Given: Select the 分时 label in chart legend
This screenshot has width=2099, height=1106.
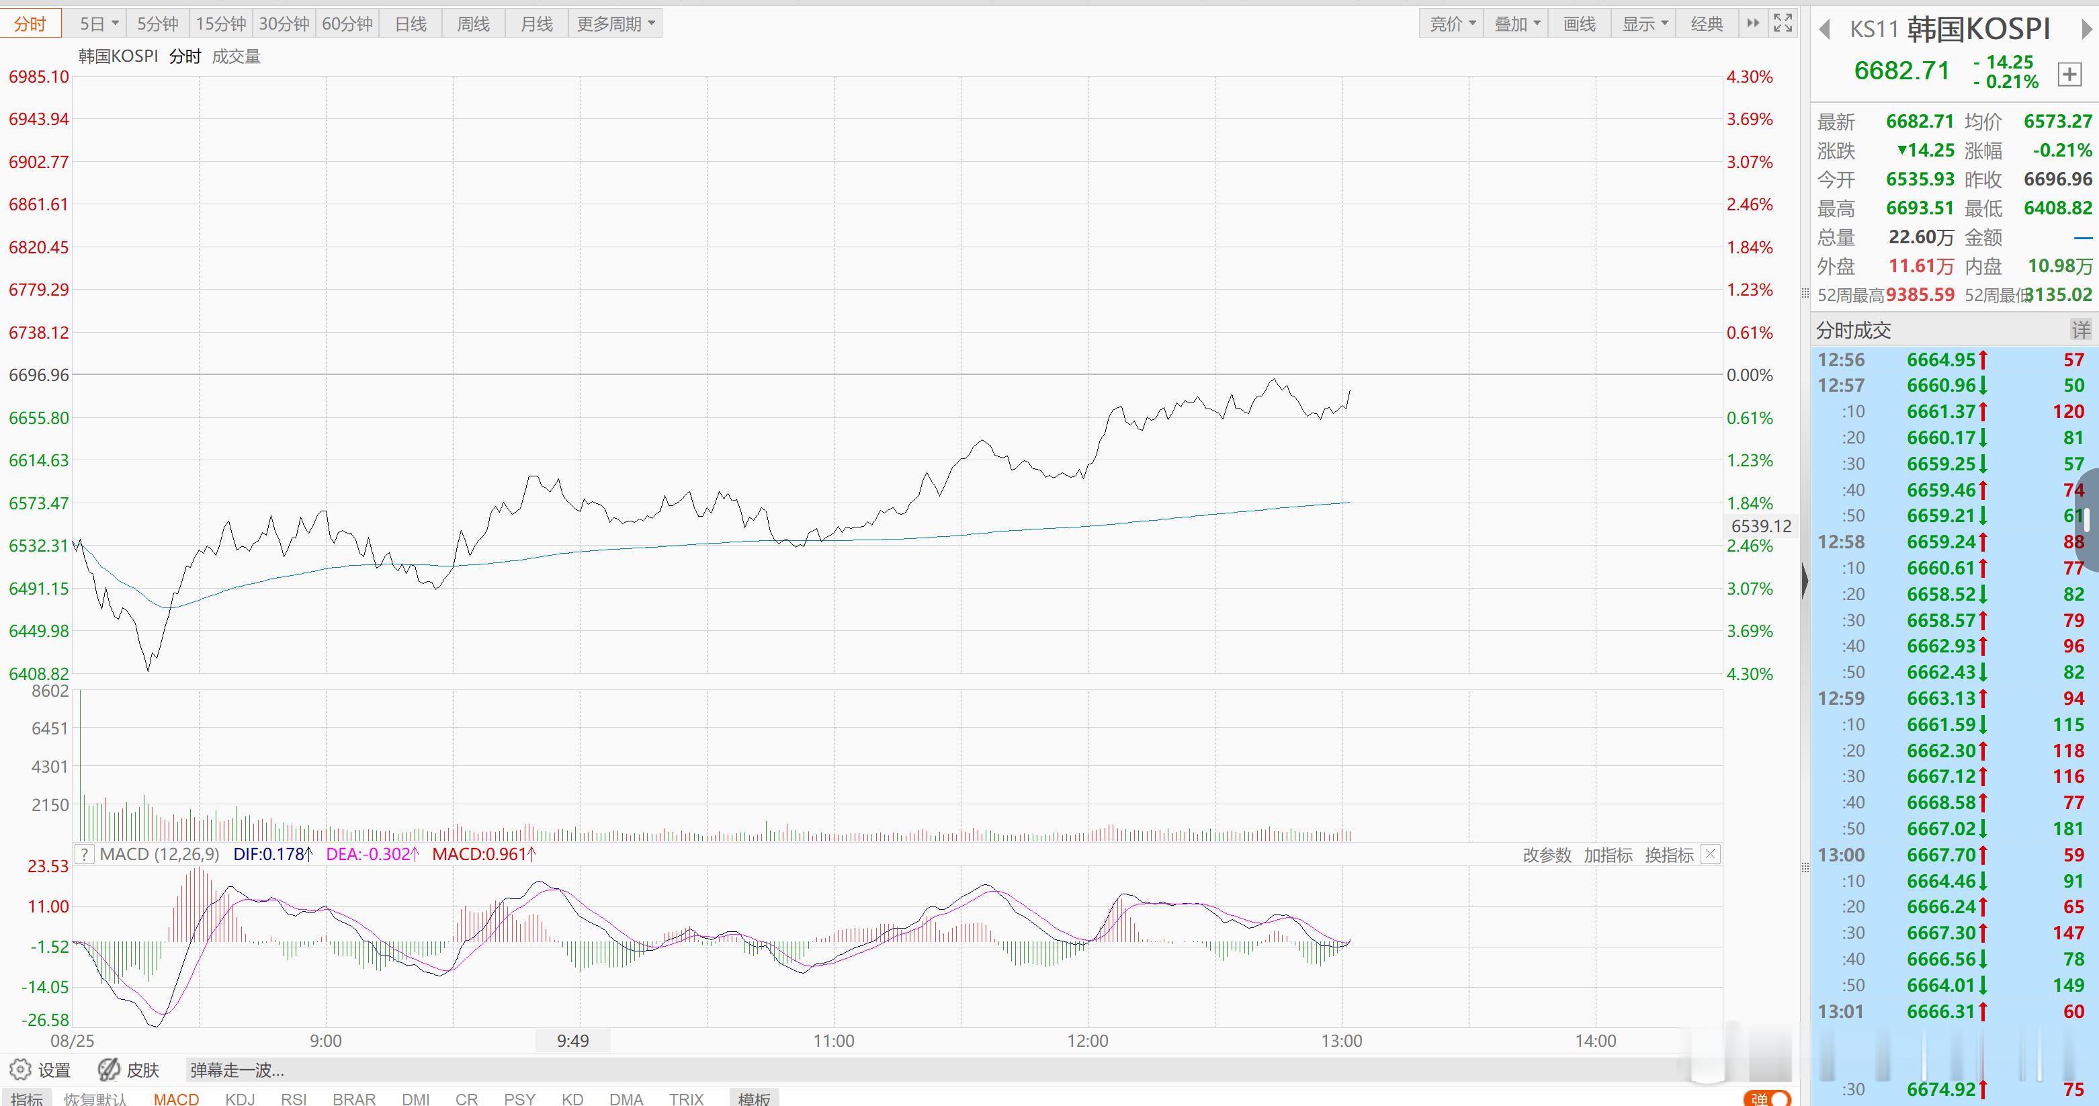Looking at the screenshot, I should (x=185, y=56).
